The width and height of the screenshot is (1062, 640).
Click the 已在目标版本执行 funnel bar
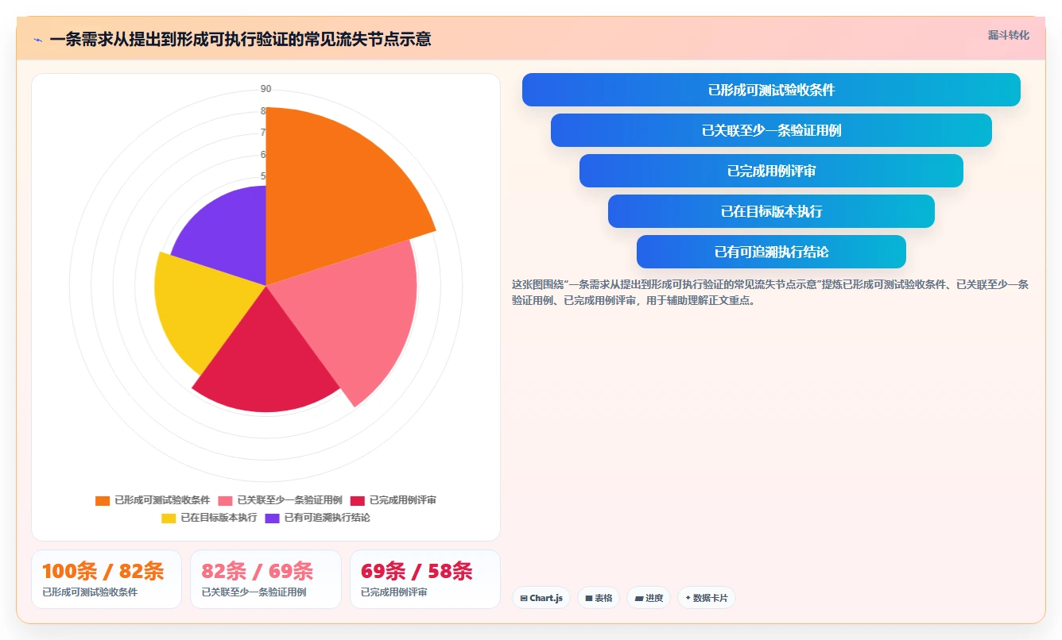tap(771, 211)
